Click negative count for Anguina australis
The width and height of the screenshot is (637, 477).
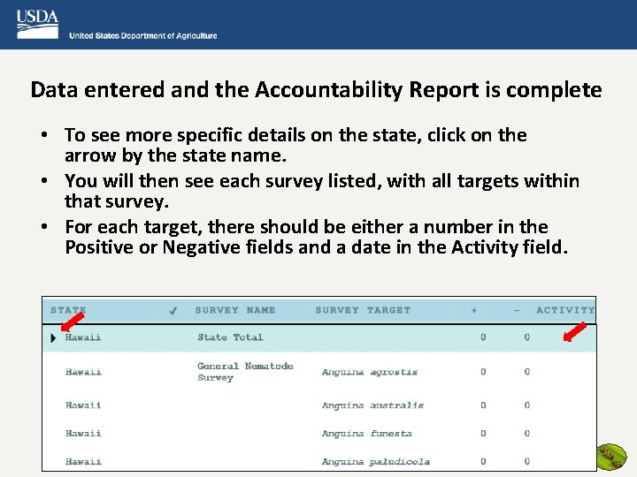click(527, 405)
